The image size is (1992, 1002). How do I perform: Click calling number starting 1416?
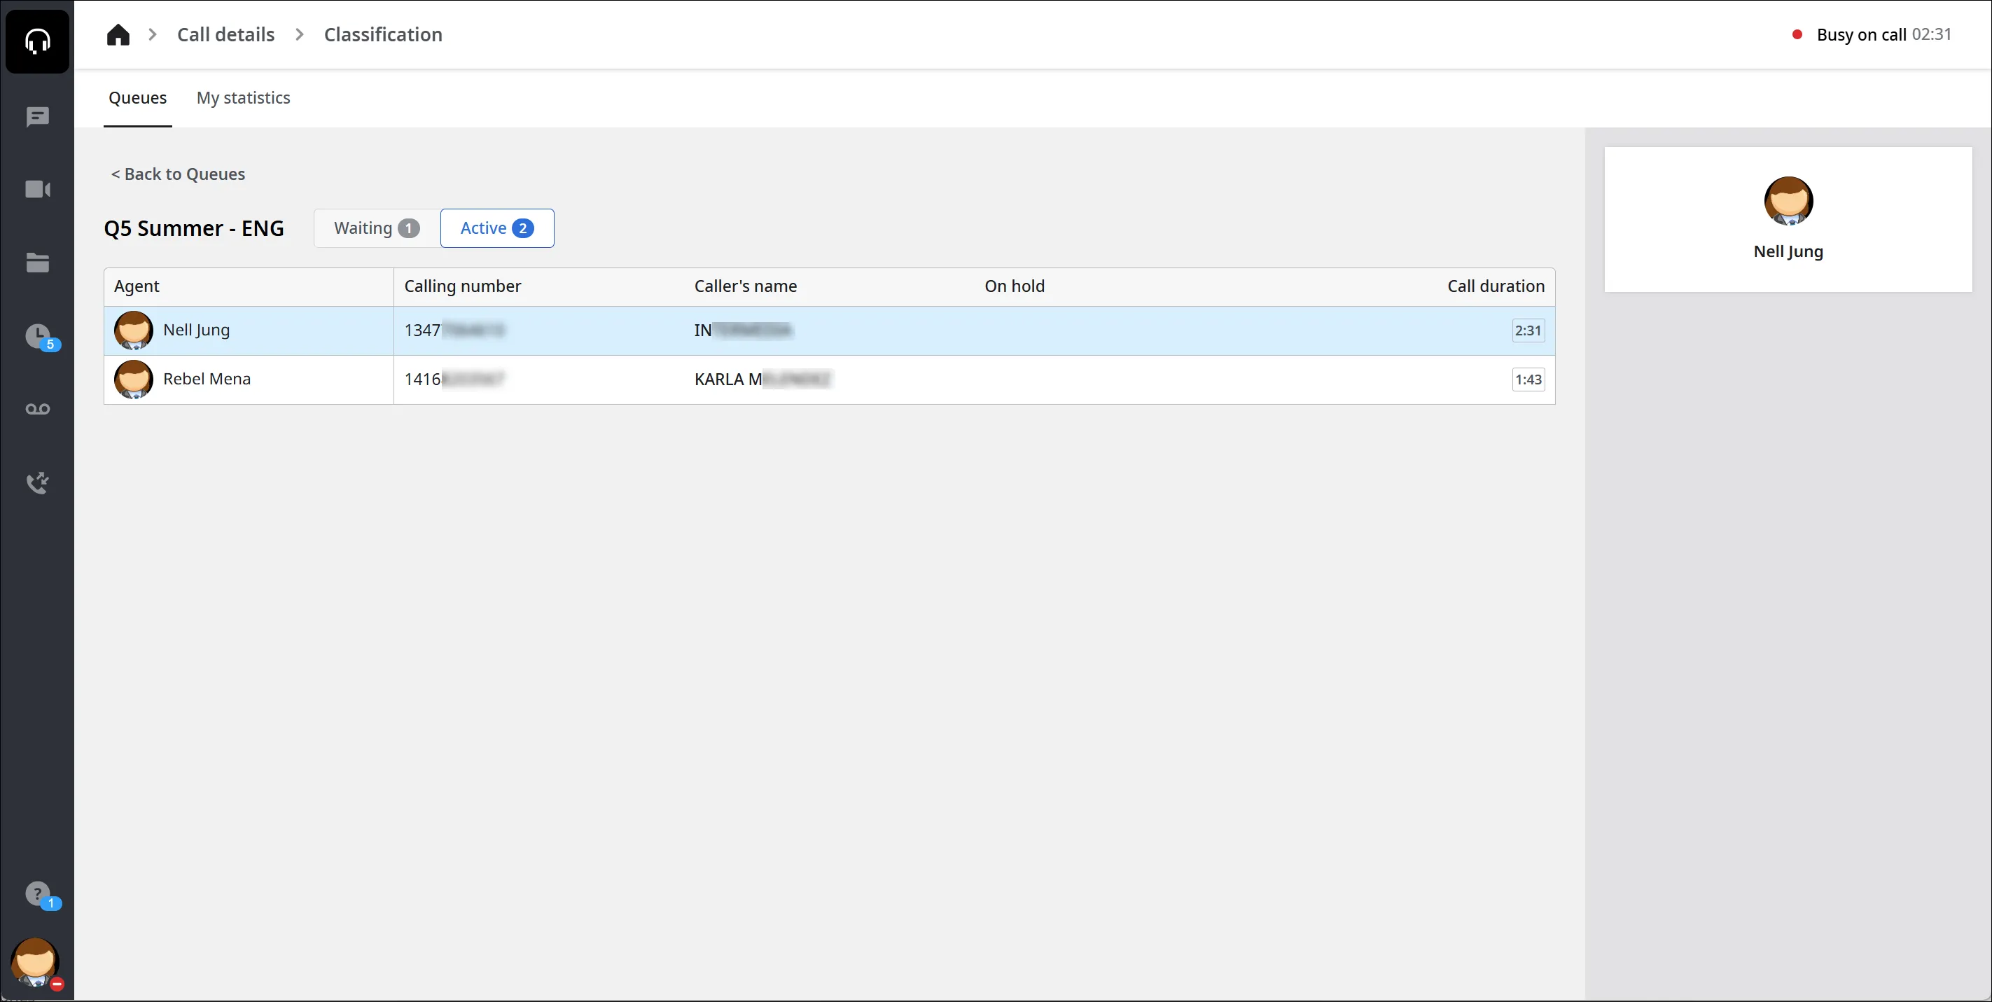pyautogui.click(x=454, y=379)
